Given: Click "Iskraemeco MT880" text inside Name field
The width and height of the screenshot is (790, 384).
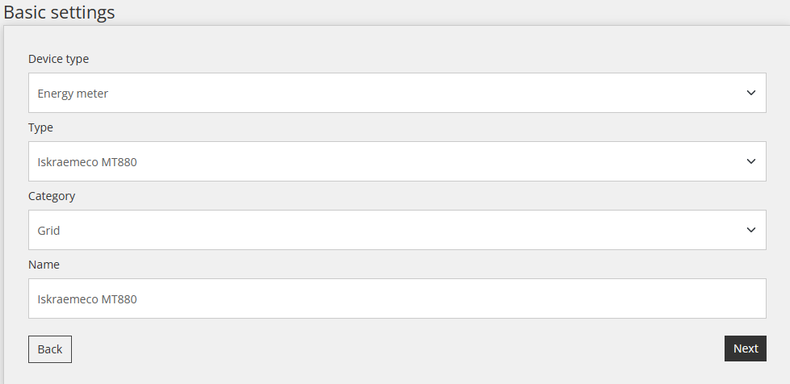Looking at the screenshot, I should 87,299.
